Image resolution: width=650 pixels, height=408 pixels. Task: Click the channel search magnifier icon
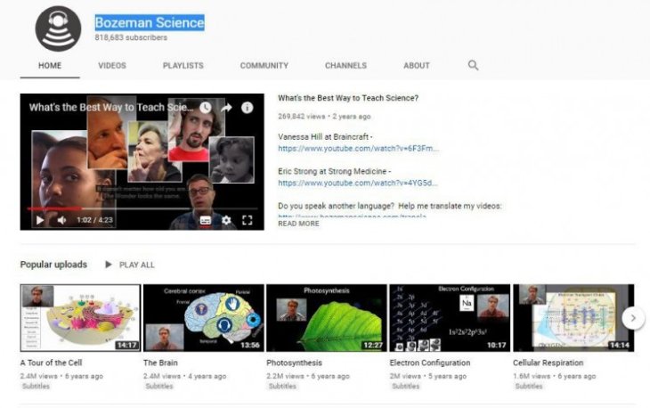(x=473, y=65)
